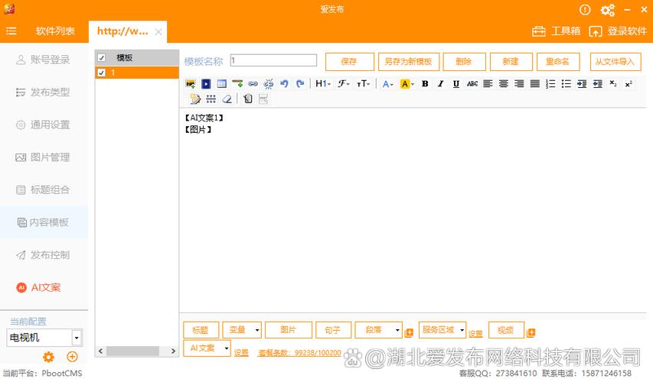Image resolution: width=653 pixels, height=382 pixels.
Task: Toggle the 模板 header checkbox
Action: click(102, 58)
